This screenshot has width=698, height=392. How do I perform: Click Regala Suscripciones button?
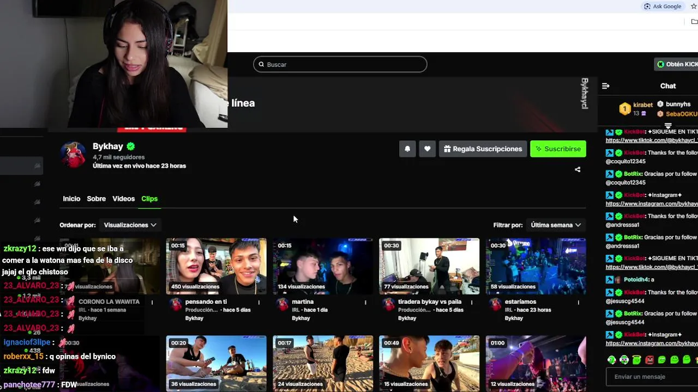[x=483, y=149]
